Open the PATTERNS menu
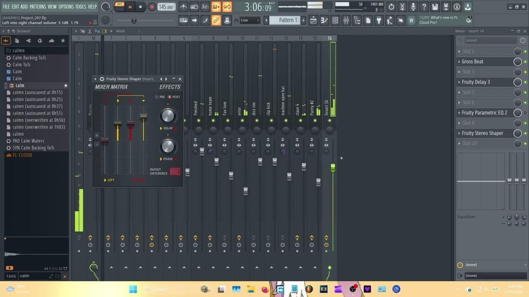This screenshot has height=297, width=529. click(38, 7)
